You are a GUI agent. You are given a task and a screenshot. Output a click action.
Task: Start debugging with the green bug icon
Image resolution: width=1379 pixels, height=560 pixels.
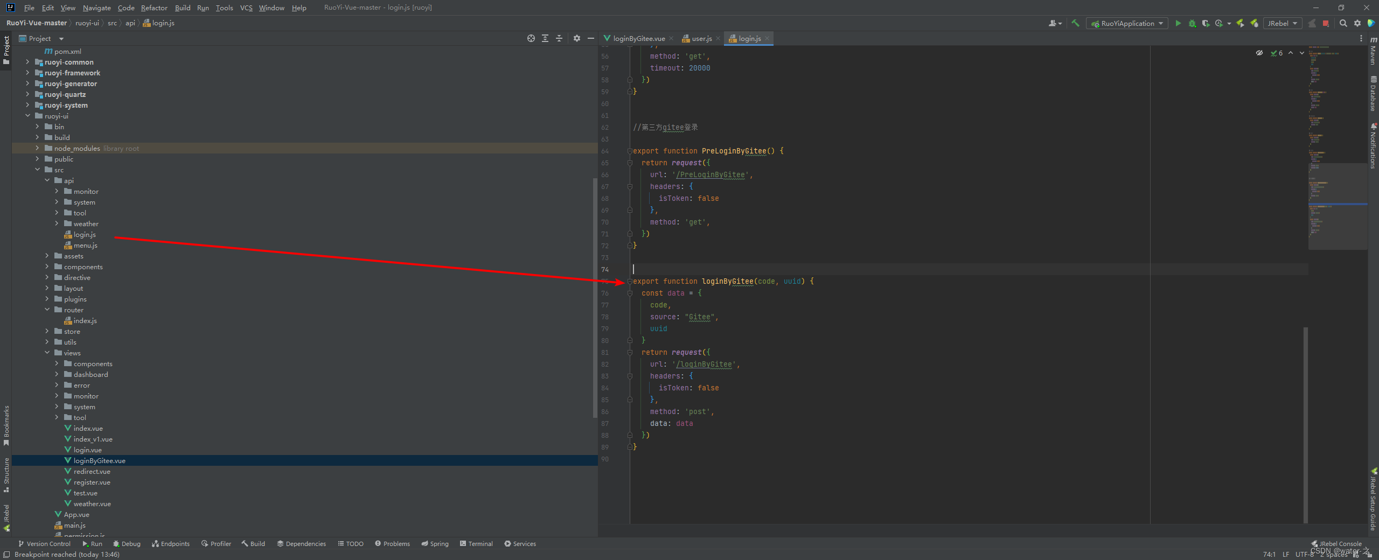(x=1192, y=23)
